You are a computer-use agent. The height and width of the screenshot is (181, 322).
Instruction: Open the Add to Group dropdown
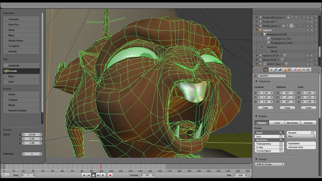(x=269, y=164)
